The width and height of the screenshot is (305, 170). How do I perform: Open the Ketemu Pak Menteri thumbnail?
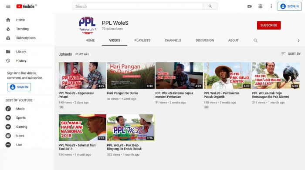click(179, 76)
